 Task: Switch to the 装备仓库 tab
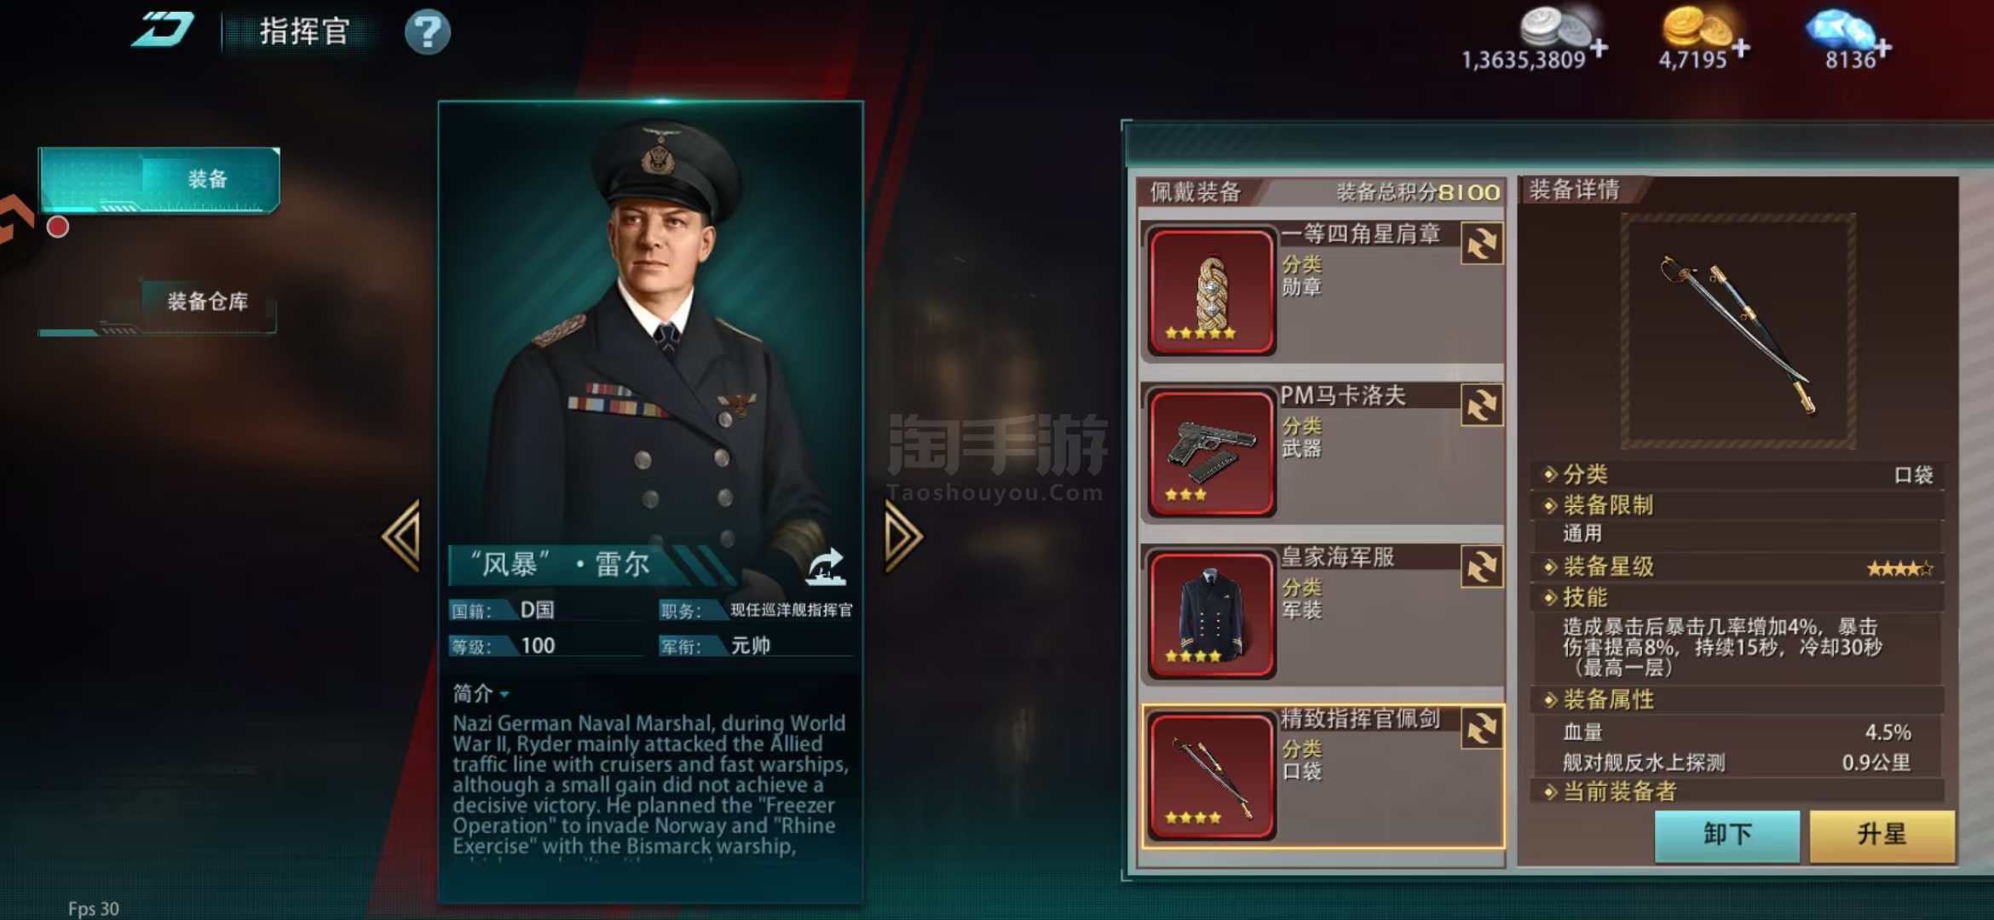pos(159,303)
